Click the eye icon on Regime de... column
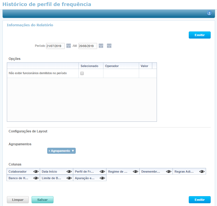217x206 pixels. [136, 172]
